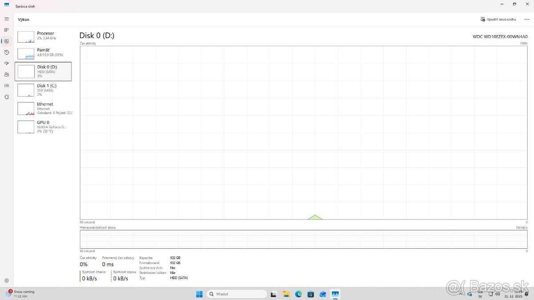Click the Hľadať taskbar search box
Viewport: 534px width, 300px height.
point(236,294)
